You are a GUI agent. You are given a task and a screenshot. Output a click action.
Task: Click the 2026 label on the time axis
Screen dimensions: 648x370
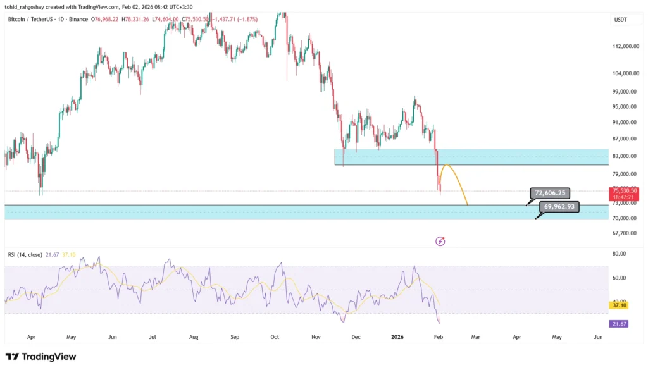pyautogui.click(x=397, y=338)
